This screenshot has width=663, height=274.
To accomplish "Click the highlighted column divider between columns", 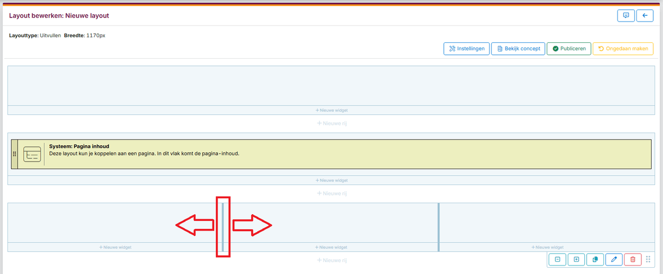I will click(223, 226).
